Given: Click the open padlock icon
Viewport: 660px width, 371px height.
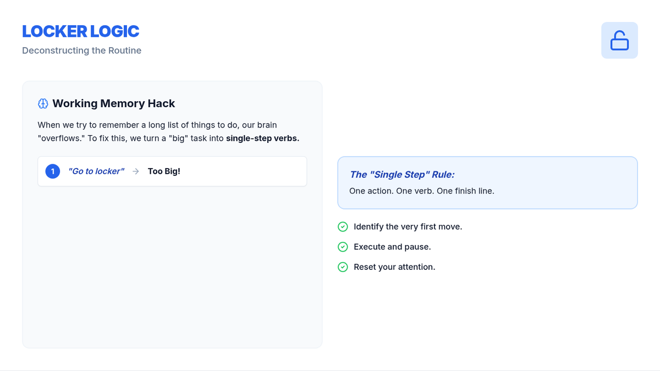Looking at the screenshot, I should tap(619, 41).
